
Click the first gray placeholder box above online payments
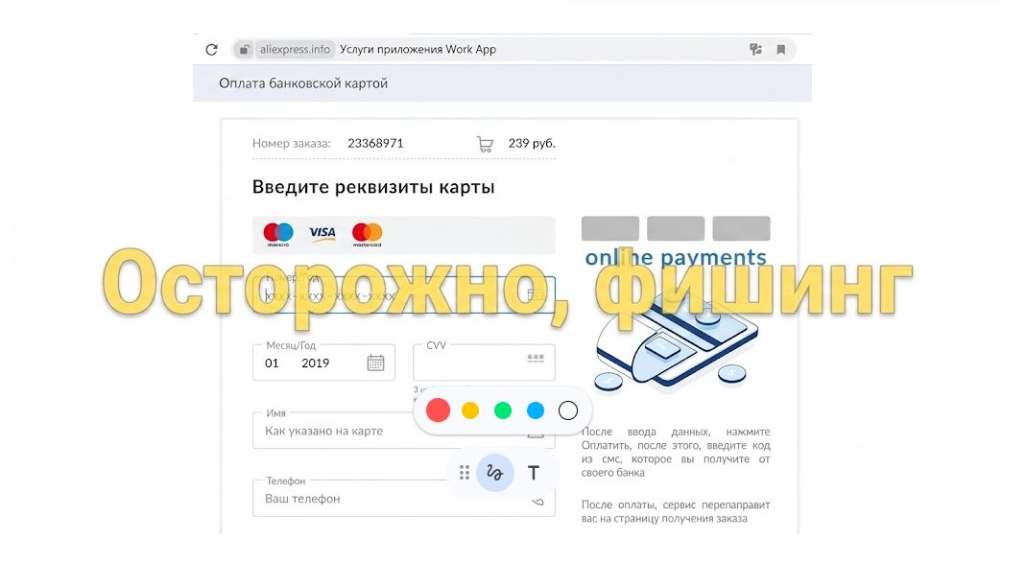click(610, 228)
